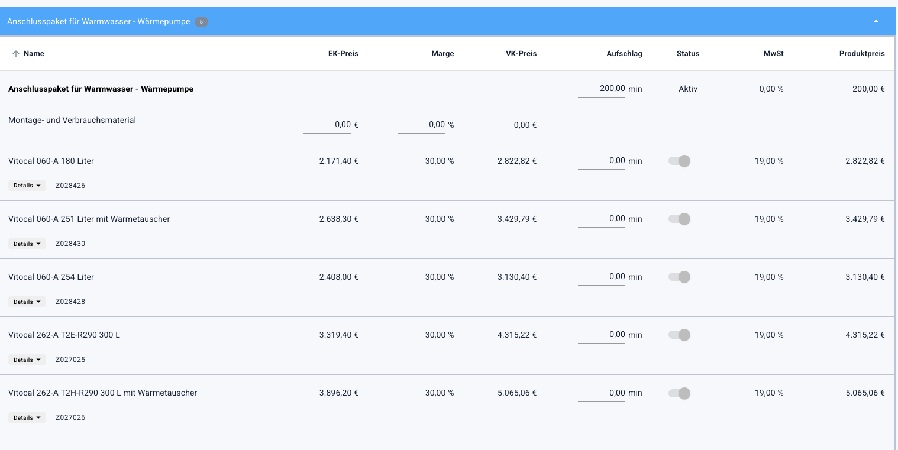
Task: Sort by Produktpreis column header
Action: tap(861, 54)
